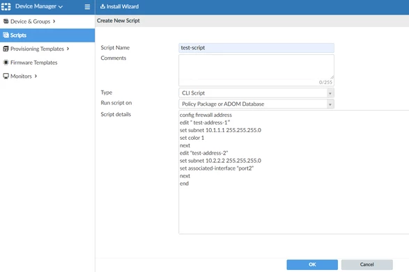409x272 pixels.
Task: Click the Install Wizard download icon
Action: [102, 6]
